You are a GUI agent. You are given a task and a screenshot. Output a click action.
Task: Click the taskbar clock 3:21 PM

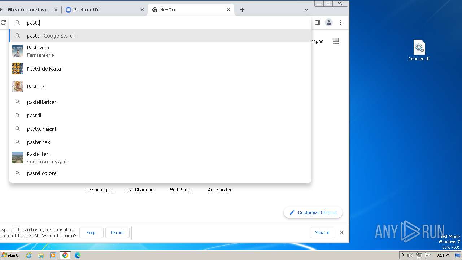point(443,255)
